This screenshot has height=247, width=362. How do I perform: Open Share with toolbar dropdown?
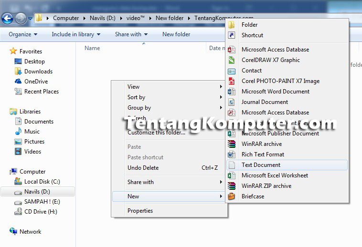[131, 34]
